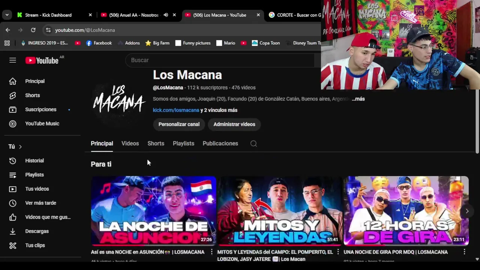
Task: Show next videos in Para ti carousel
Action: click(x=467, y=211)
